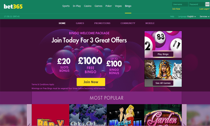This screenshot has height=126, width=210.
Task: Click the GO login button
Action: click(x=207, y=4)
